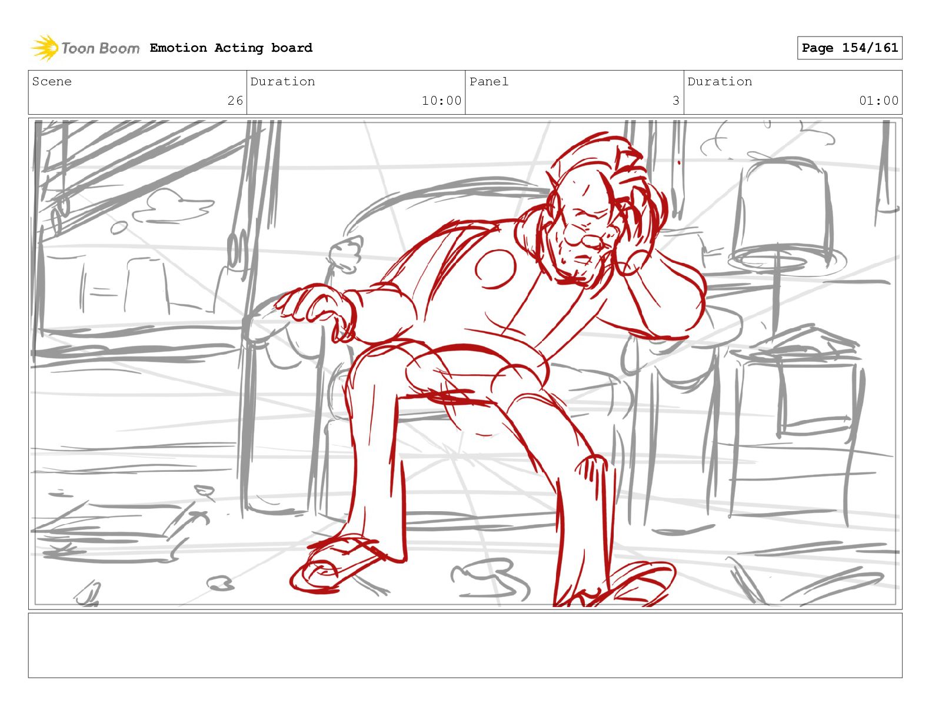Click the panel Duration value '01:00'
The height and width of the screenshot is (720, 932).
click(878, 101)
